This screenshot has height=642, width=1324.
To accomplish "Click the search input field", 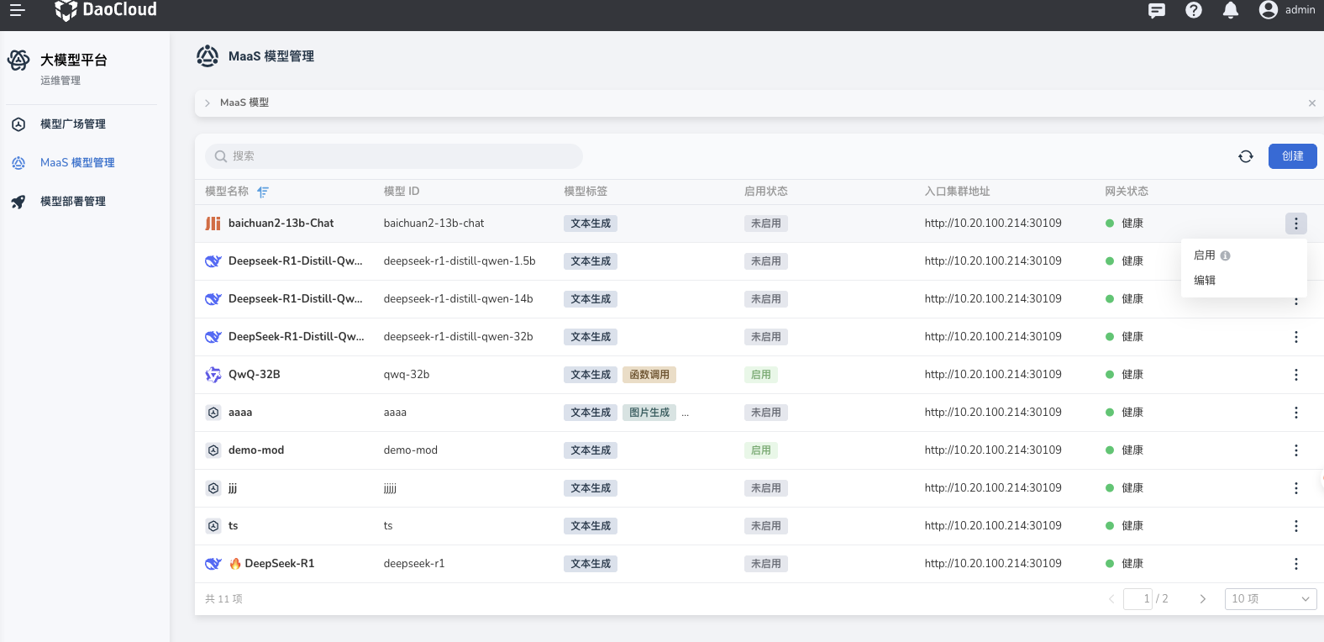I will (x=395, y=156).
